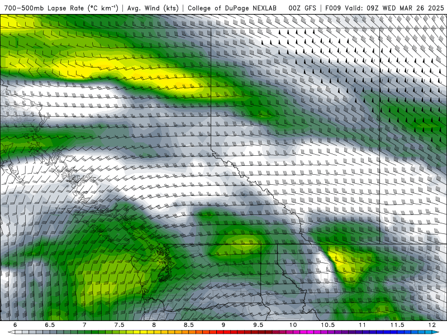Image resolution: width=447 pixels, height=335 pixels.
Task: Click the colorbar label '9.5'
Action: point(258,325)
